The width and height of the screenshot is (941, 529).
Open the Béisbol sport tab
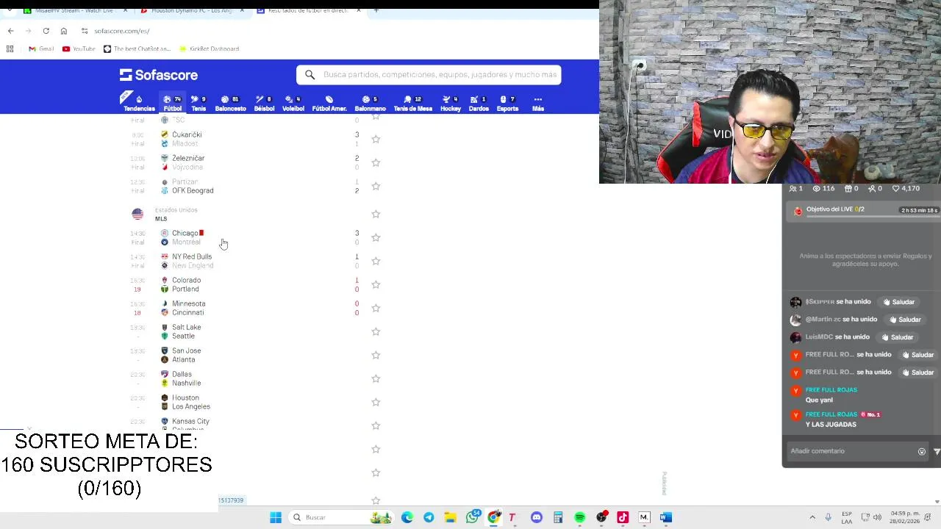(264, 104)
